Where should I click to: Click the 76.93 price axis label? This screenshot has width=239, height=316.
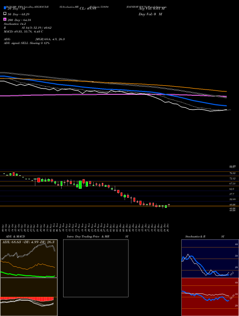[x=232, y=173]
